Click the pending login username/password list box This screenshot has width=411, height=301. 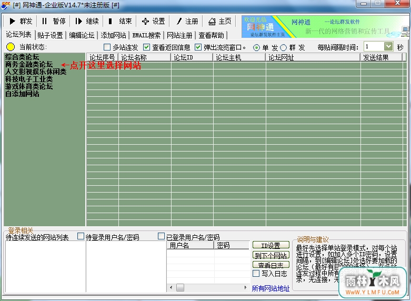(x=126, y=267)
